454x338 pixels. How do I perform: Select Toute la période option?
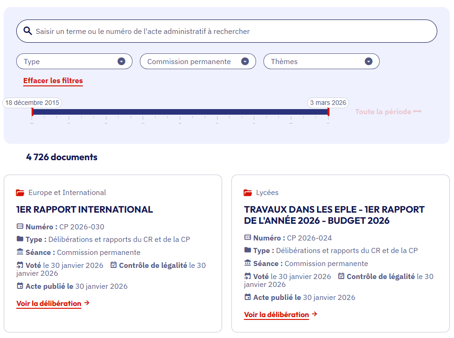[x=388, y=112]
